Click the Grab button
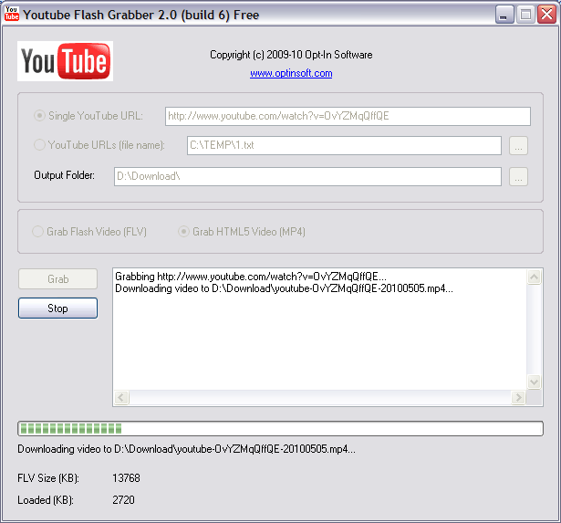This screenshot has width=561, height=523. tap(58, 279)
